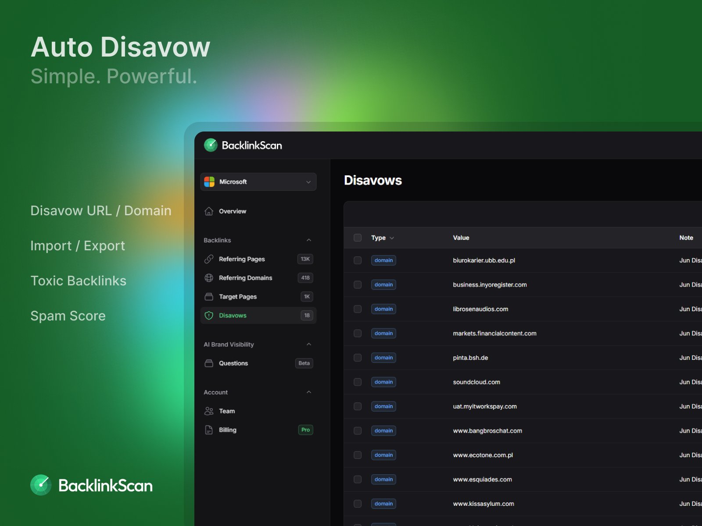Collapse the Backlinks section

(309, 240)
